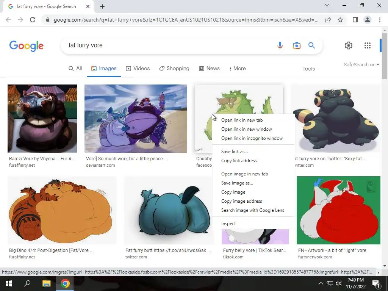The image size is (388, 291).
Task: Open File Explorer from taskbar
Action: [46, 283]
